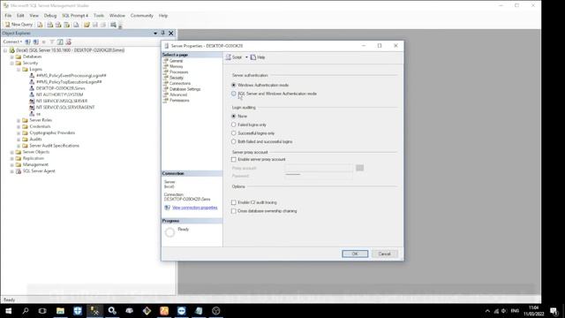Open the View menu
The width and height of the screenshot is (565, 318).
coord(34,16)
